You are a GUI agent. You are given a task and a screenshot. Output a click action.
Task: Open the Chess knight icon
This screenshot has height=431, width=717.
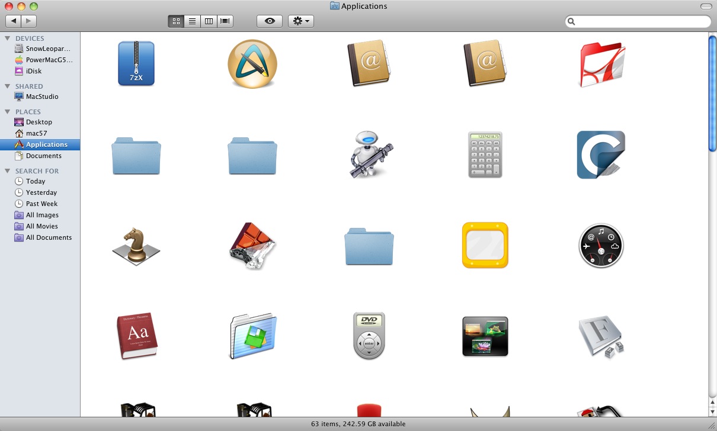click(x=136, y=246)
